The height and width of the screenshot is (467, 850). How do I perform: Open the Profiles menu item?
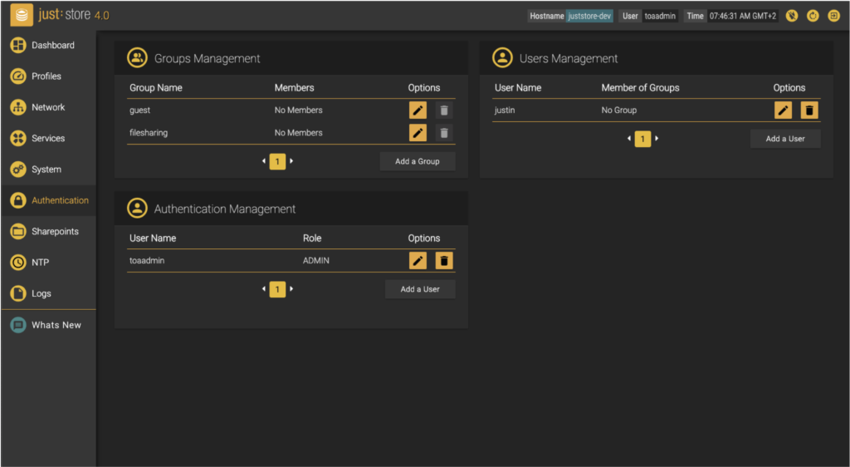coord(48,76)
